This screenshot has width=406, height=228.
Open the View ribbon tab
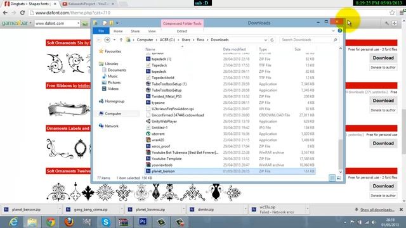pyautogui.click(x=152, y=31)
